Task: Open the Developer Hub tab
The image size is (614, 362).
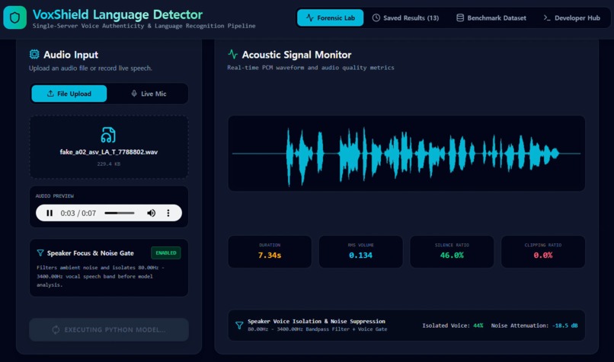Action: [571, 18]
